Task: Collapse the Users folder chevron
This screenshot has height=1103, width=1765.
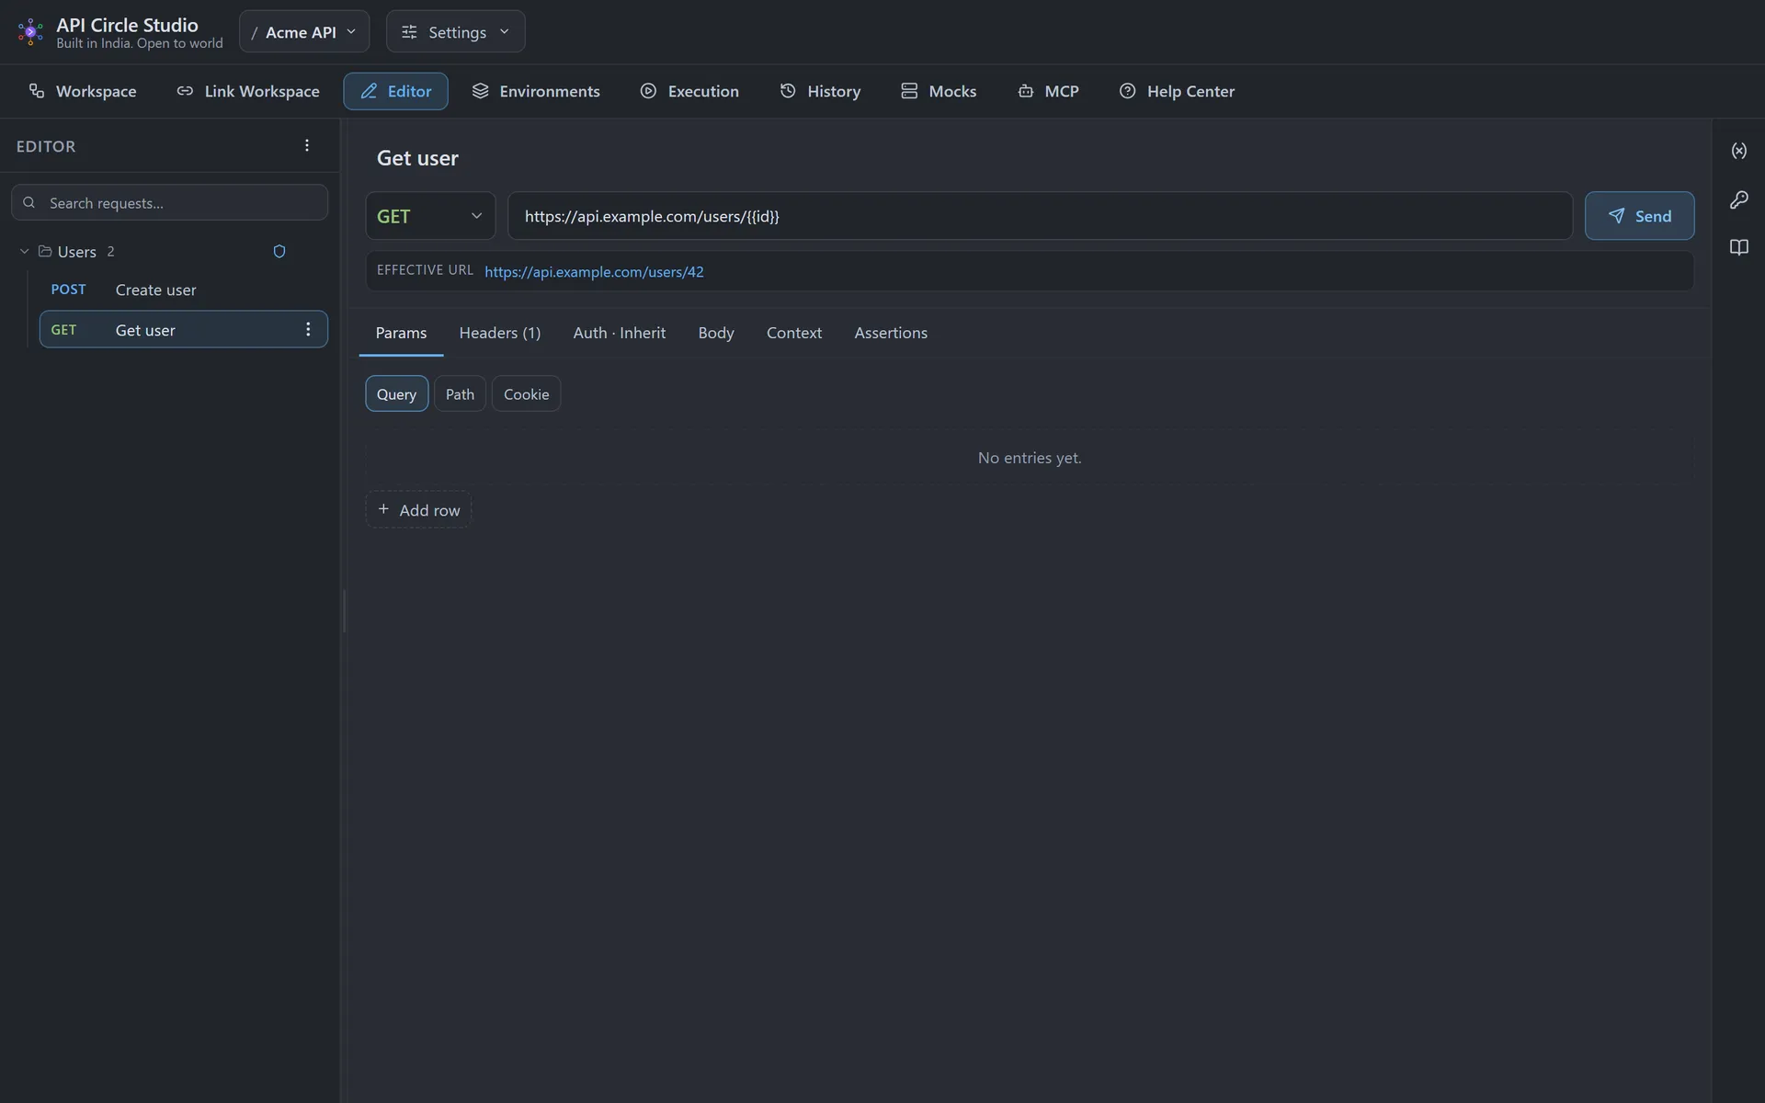Action: click(25, 251)
